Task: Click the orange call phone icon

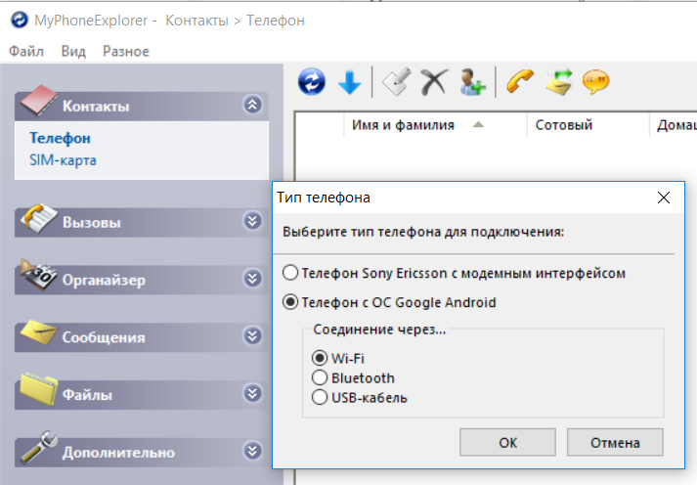Action: click(520, 83)
